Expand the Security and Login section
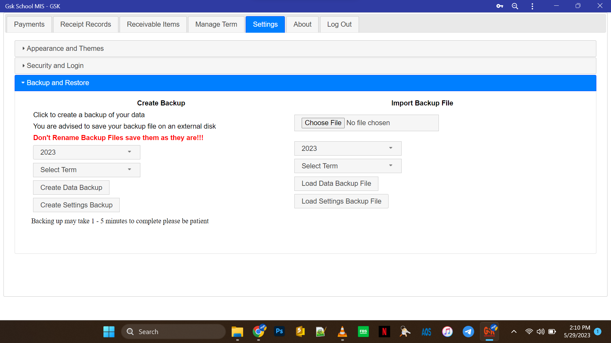 pyautogui.click(x=55, y=66)
